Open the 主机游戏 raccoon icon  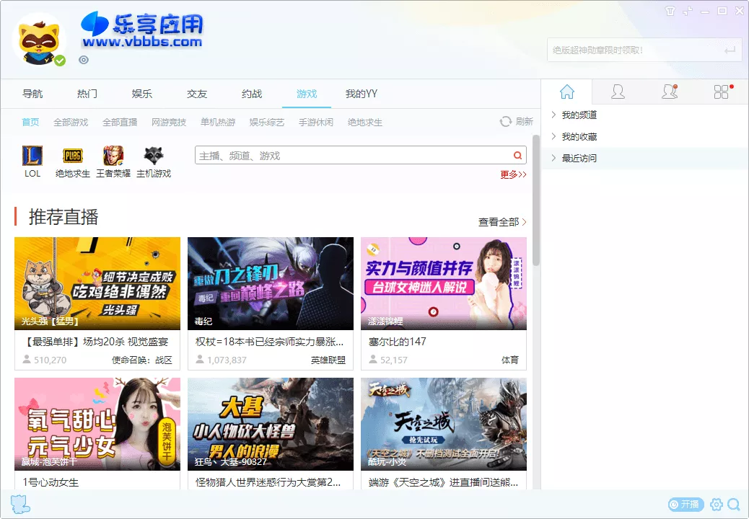tap(154, 157)
